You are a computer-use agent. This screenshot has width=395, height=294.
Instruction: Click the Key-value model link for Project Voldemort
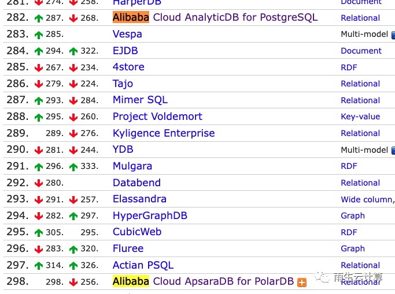360,116
